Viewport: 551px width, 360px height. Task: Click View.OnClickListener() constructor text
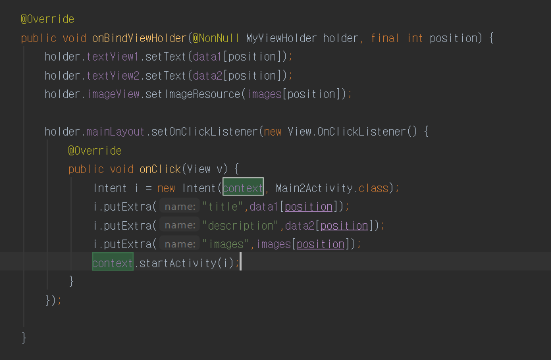352,132
